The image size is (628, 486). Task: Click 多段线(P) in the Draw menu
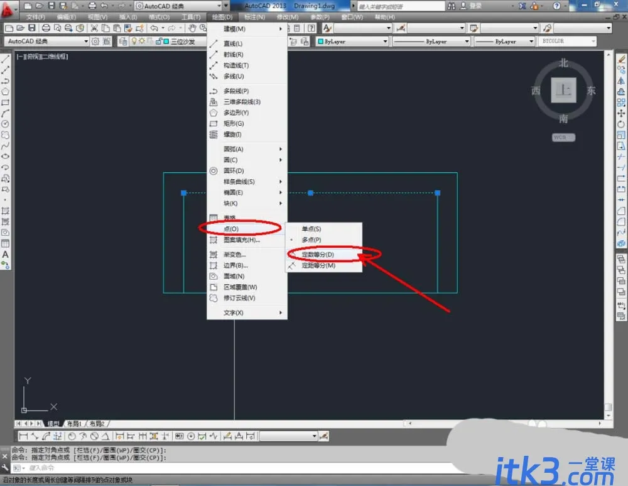pos(247,91)
